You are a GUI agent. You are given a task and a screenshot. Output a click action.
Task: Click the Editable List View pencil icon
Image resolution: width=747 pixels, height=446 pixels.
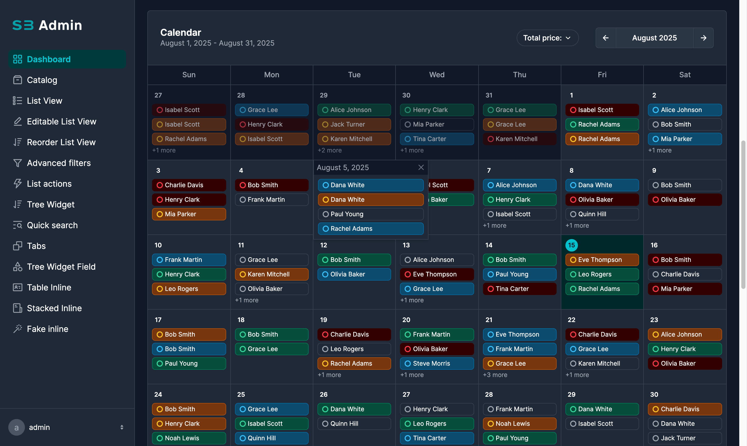click(x=17, y=121)
